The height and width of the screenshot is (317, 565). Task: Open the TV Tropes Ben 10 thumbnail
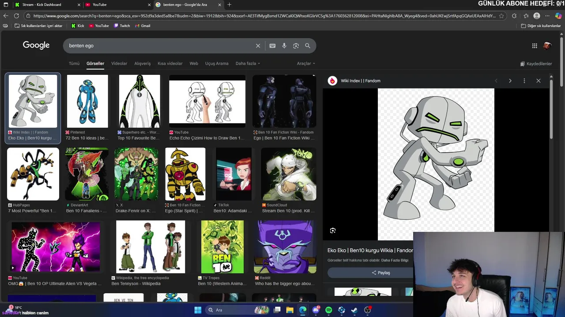(x=222, y=247)
